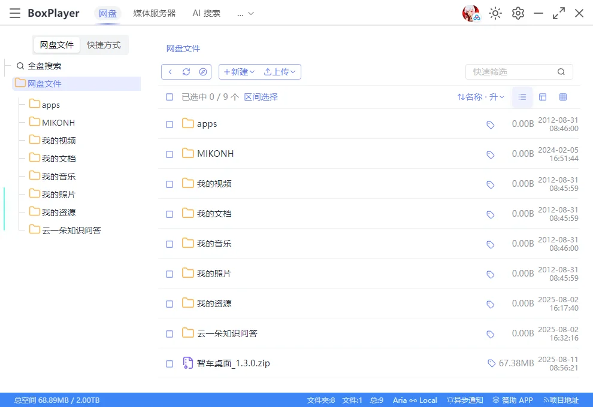The height and width of the screenshot is (407, 593).
Task: Refresh the file list
Action: (186, 72)
